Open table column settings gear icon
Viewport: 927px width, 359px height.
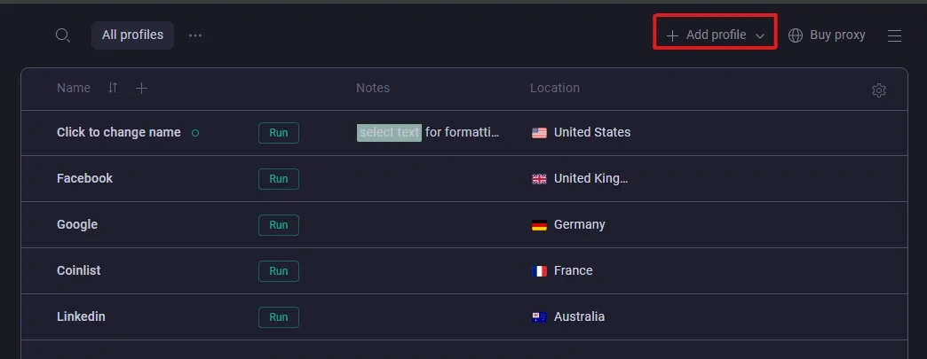[x=879, y=90]
